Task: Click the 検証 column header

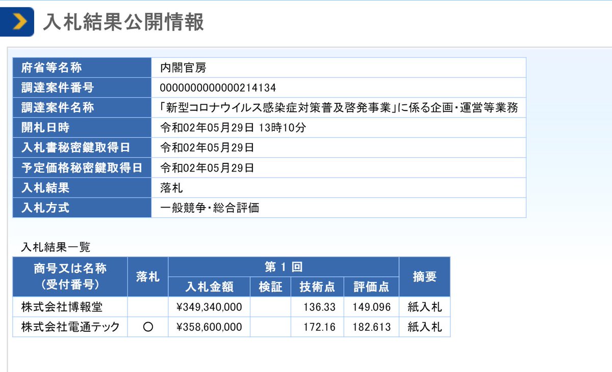Action: coord(270,287)
